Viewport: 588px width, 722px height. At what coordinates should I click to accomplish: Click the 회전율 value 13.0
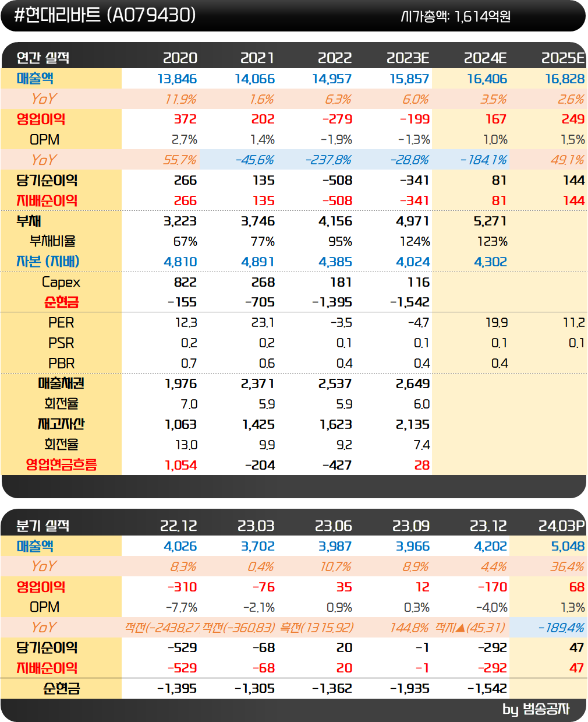[x=186, y=445]
